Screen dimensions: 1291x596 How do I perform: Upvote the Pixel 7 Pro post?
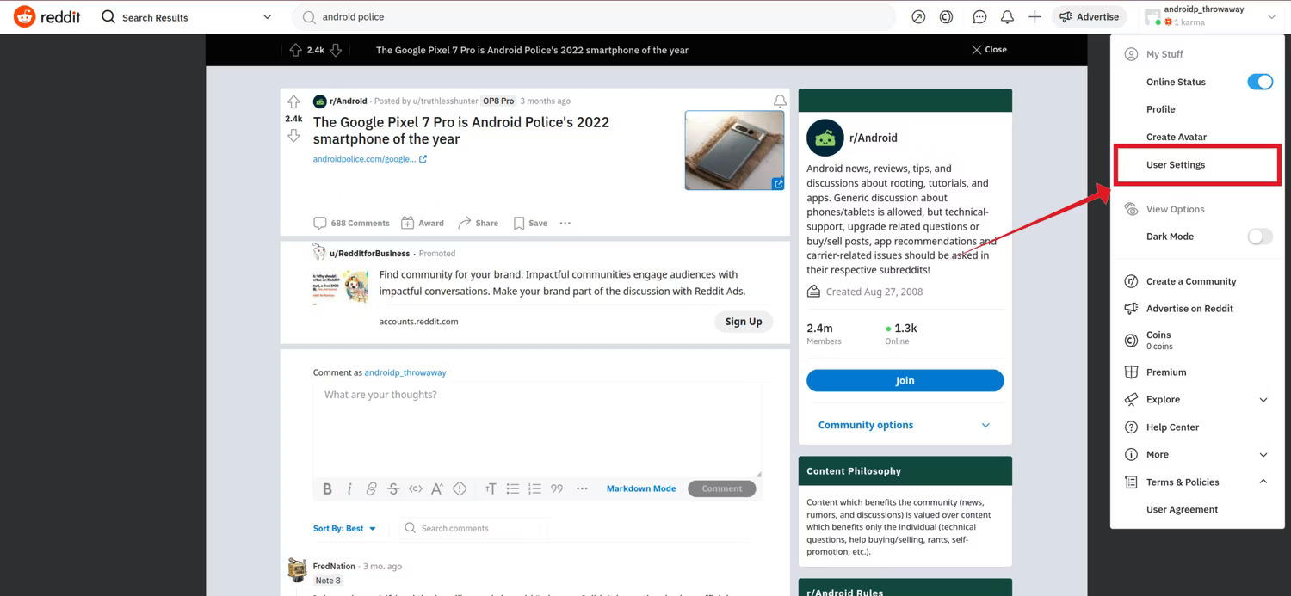pyautogui.click(x=293, y=102)
